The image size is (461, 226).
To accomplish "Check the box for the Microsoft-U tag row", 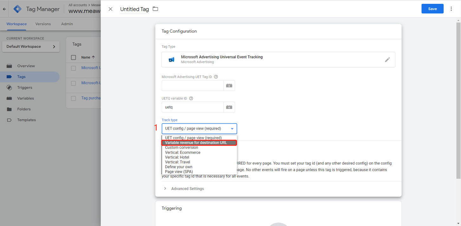I will [74, 83].
